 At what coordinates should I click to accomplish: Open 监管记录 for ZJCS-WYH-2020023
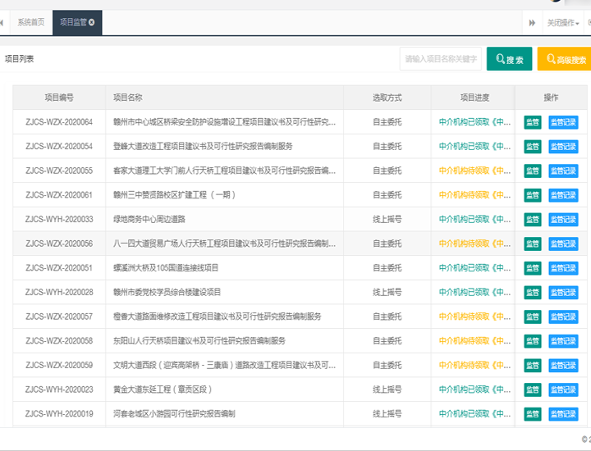(x=563, y=389)
